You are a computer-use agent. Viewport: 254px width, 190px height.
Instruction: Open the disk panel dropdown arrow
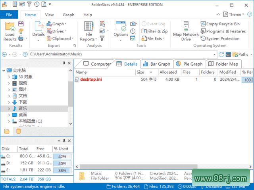point(59,141)
